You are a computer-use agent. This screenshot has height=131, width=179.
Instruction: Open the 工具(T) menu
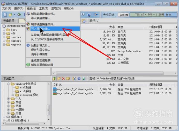(43, 9)
